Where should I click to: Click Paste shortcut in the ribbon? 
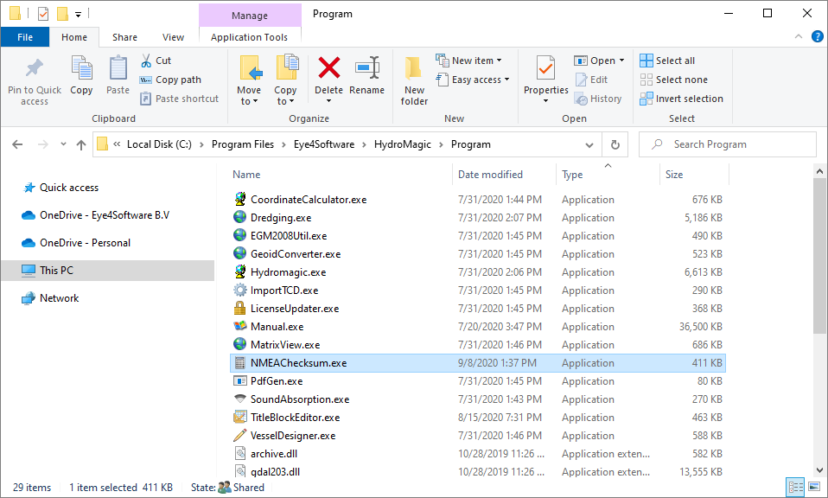click(x=180, y=99)
